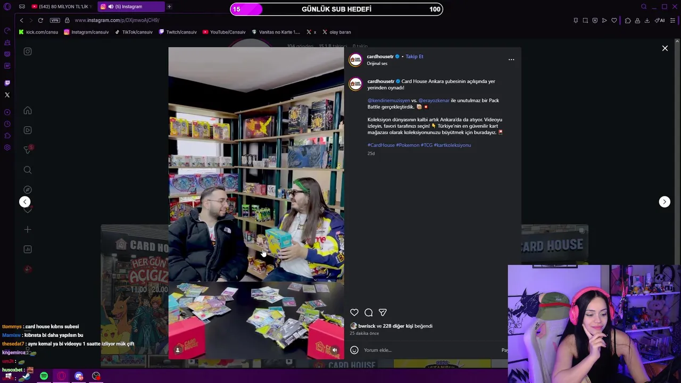Open a new browser tab
The image size is (681, 383).
pyautogui.click(x=169, y=6)
